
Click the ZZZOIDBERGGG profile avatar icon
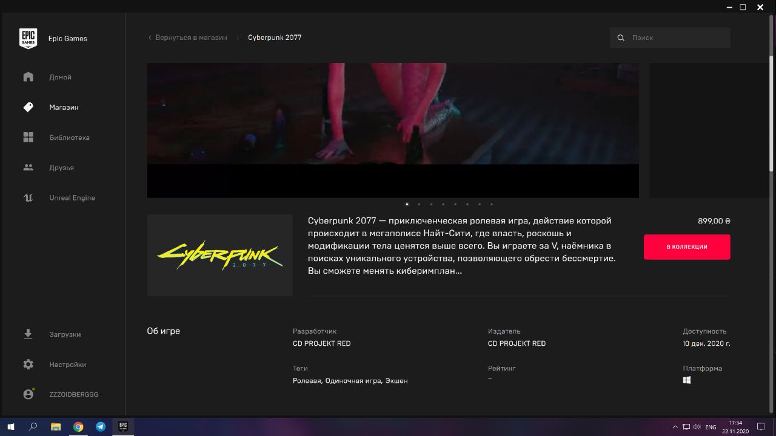tap(28, 394)
